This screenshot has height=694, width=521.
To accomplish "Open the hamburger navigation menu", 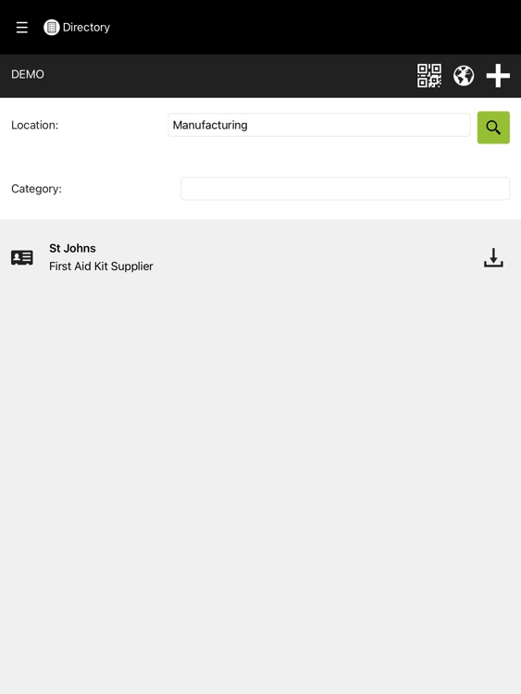I will [21, 28].
